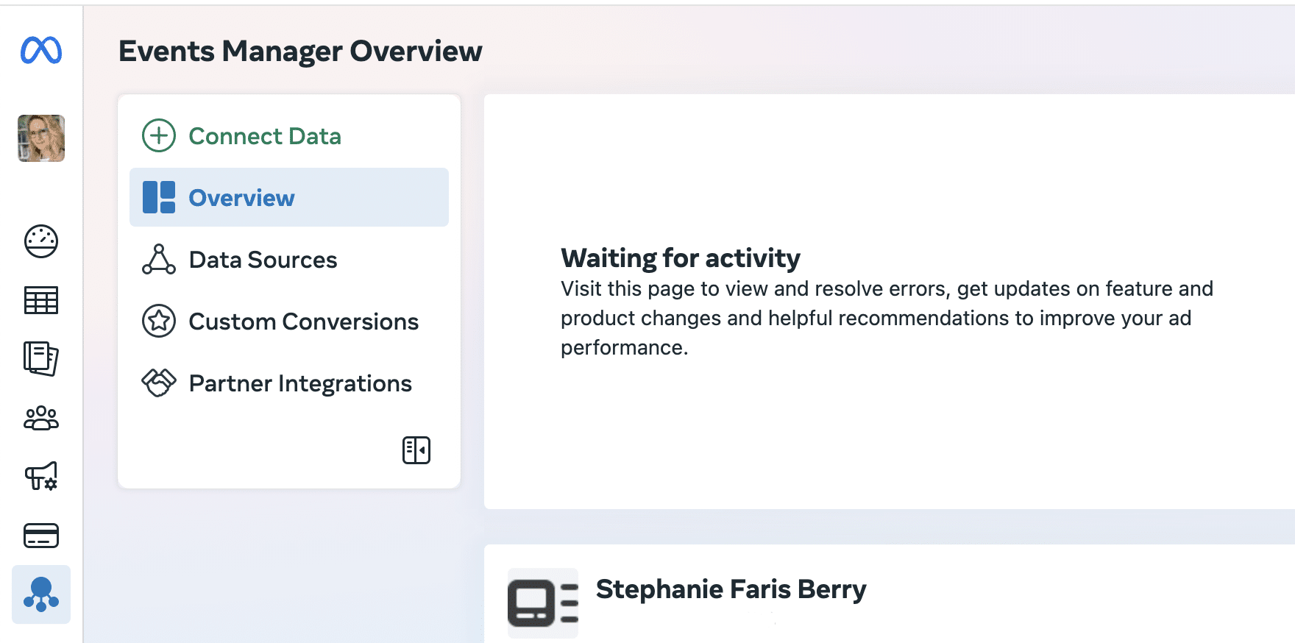
Task: Click the pixel thumbnail beside Stephanie Faris Berry
Action: (542, 602)
